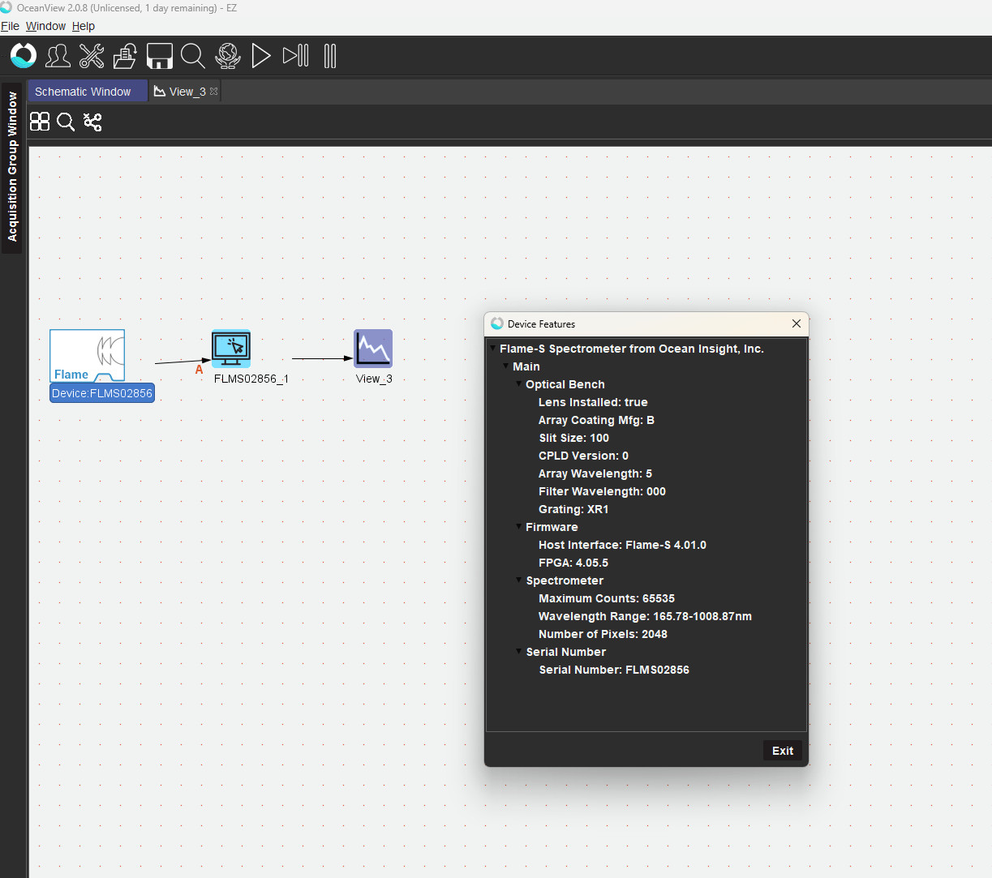
Task: Open the Help menu
Action: [84, 26]
